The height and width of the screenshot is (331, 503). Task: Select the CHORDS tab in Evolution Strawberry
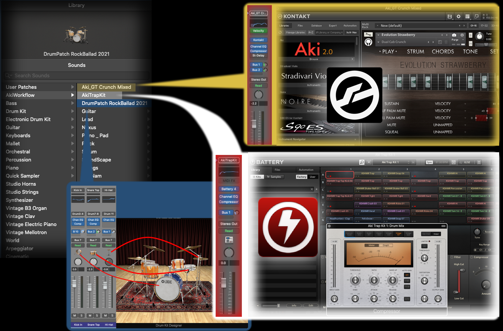click(x=443, y=52)
